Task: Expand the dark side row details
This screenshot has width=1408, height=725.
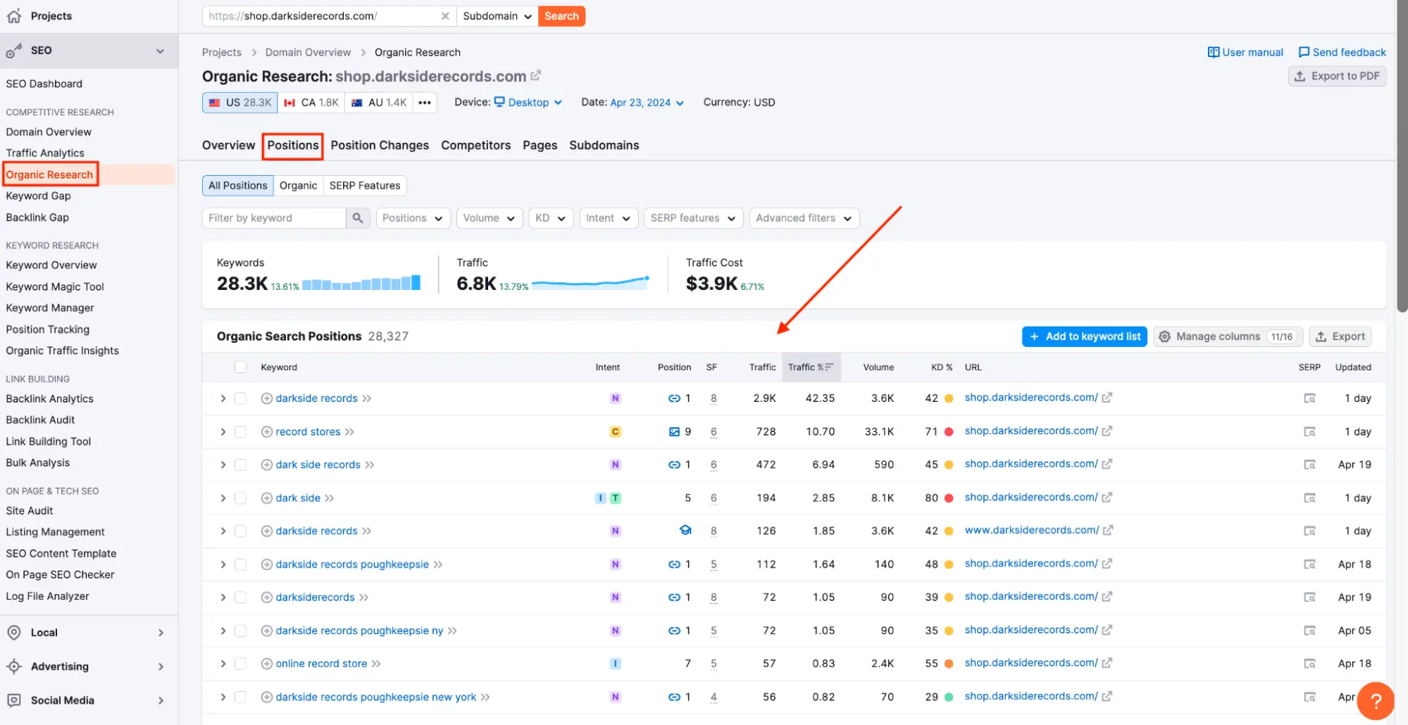Action: pos(223,498)
